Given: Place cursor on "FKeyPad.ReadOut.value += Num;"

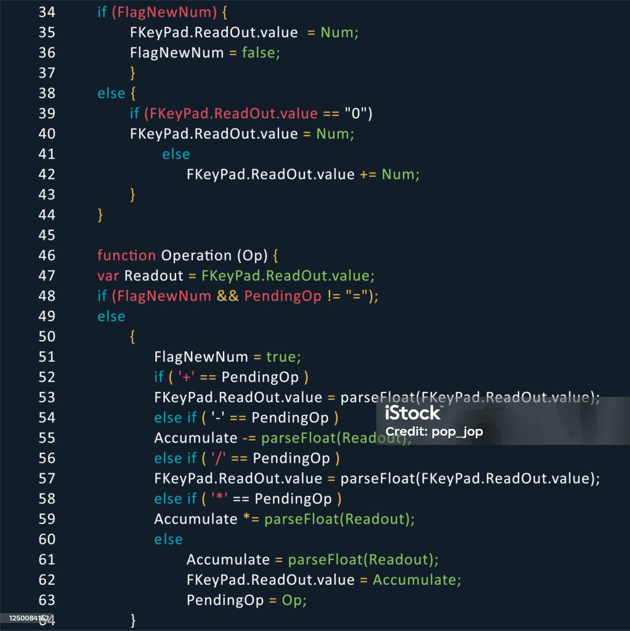Looking at the screenshot, I should pos(303,174).
